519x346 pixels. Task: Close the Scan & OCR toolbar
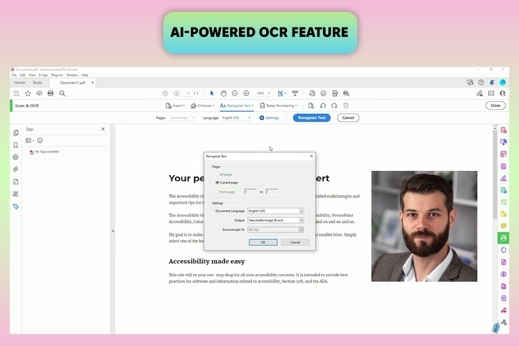[x=496, y=105]
